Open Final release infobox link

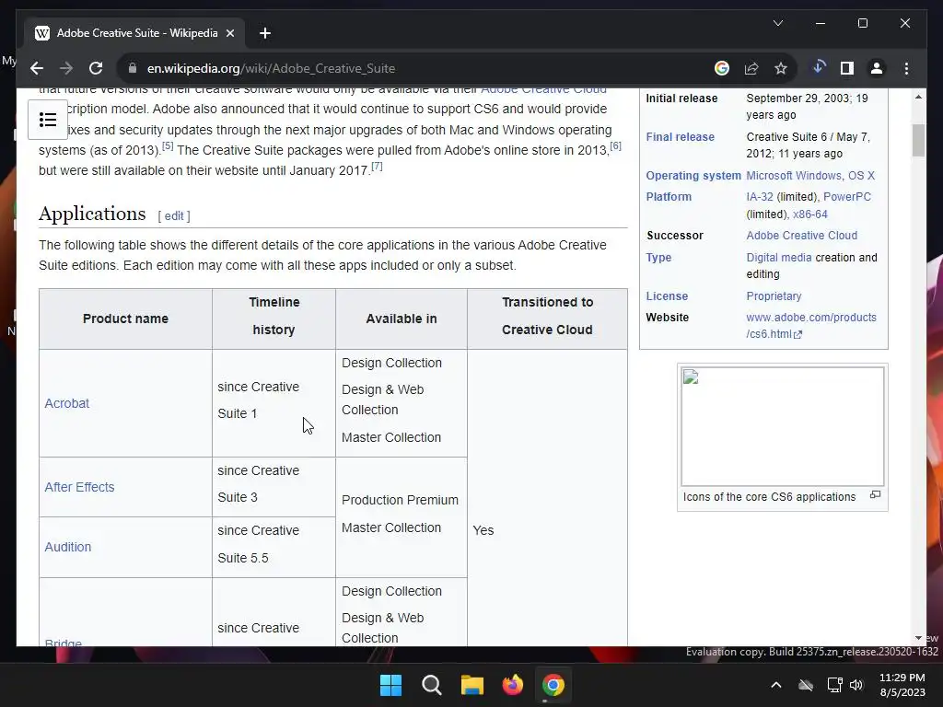681,137
